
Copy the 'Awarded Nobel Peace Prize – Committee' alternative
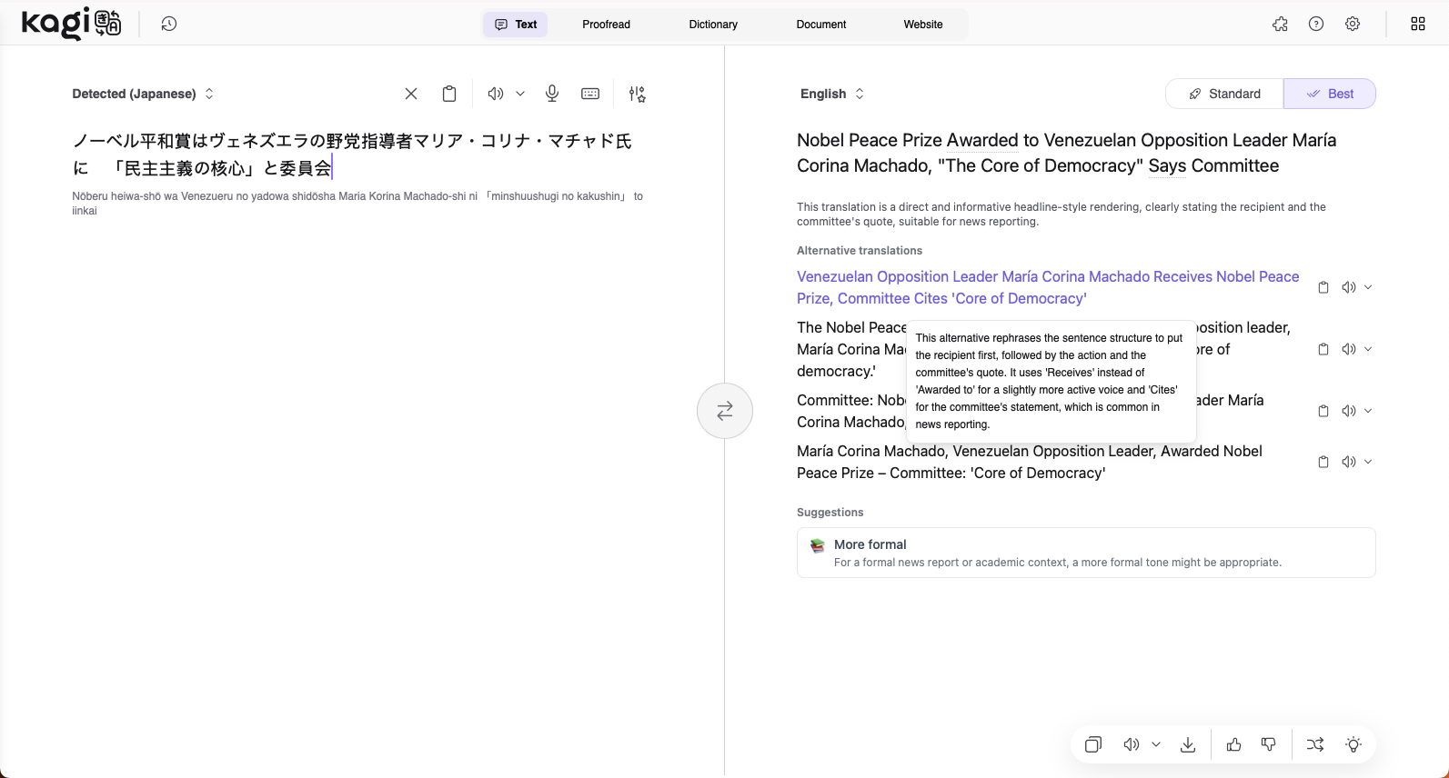click(1323, 462)
